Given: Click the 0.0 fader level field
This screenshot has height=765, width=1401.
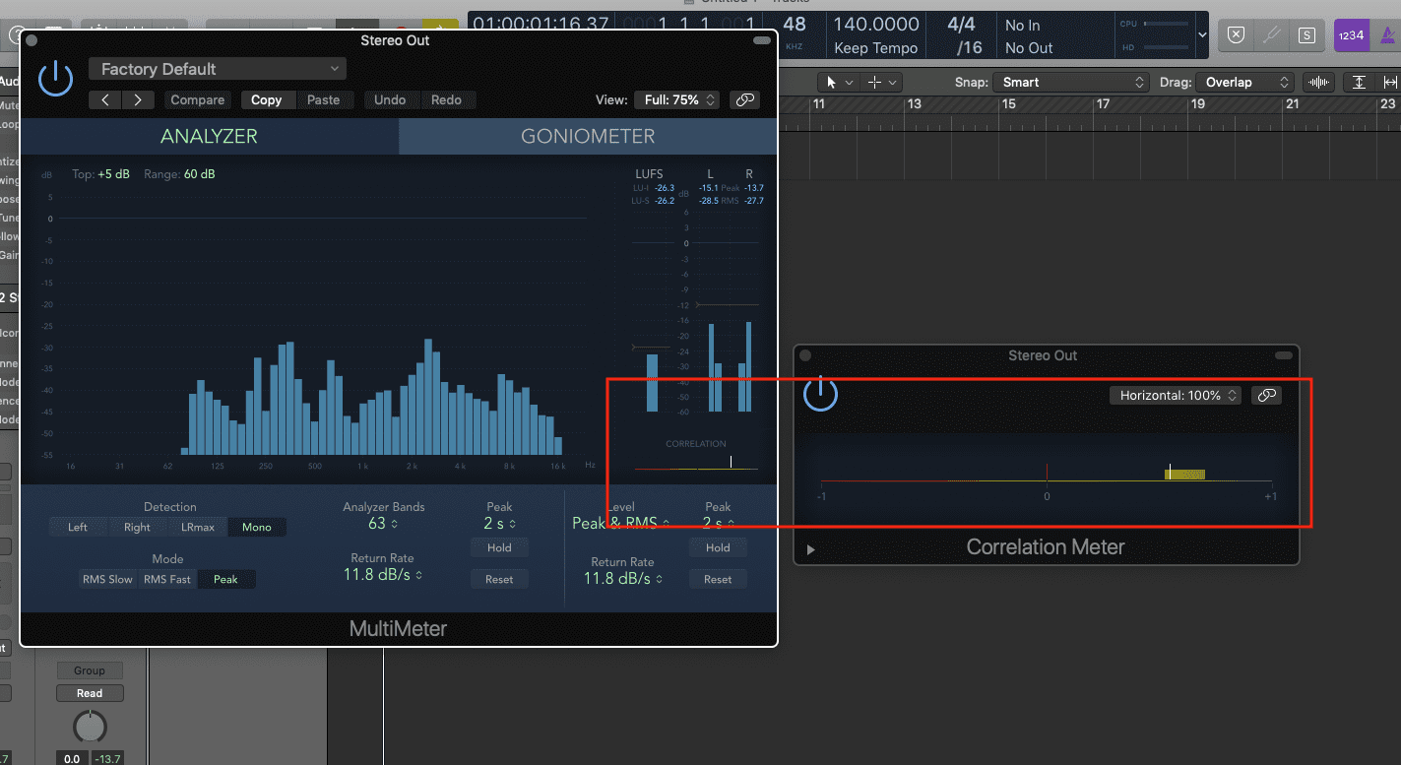Looking at the screenshot, I should pyautogui.click(x=71, y=759).
